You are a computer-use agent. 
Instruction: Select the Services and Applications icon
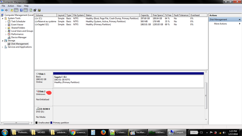tap(6, 47)
